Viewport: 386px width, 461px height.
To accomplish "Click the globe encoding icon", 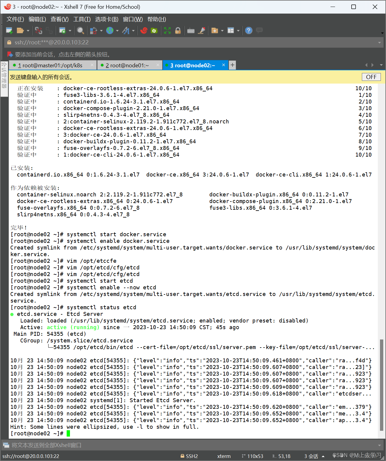I will pos(110,30).
